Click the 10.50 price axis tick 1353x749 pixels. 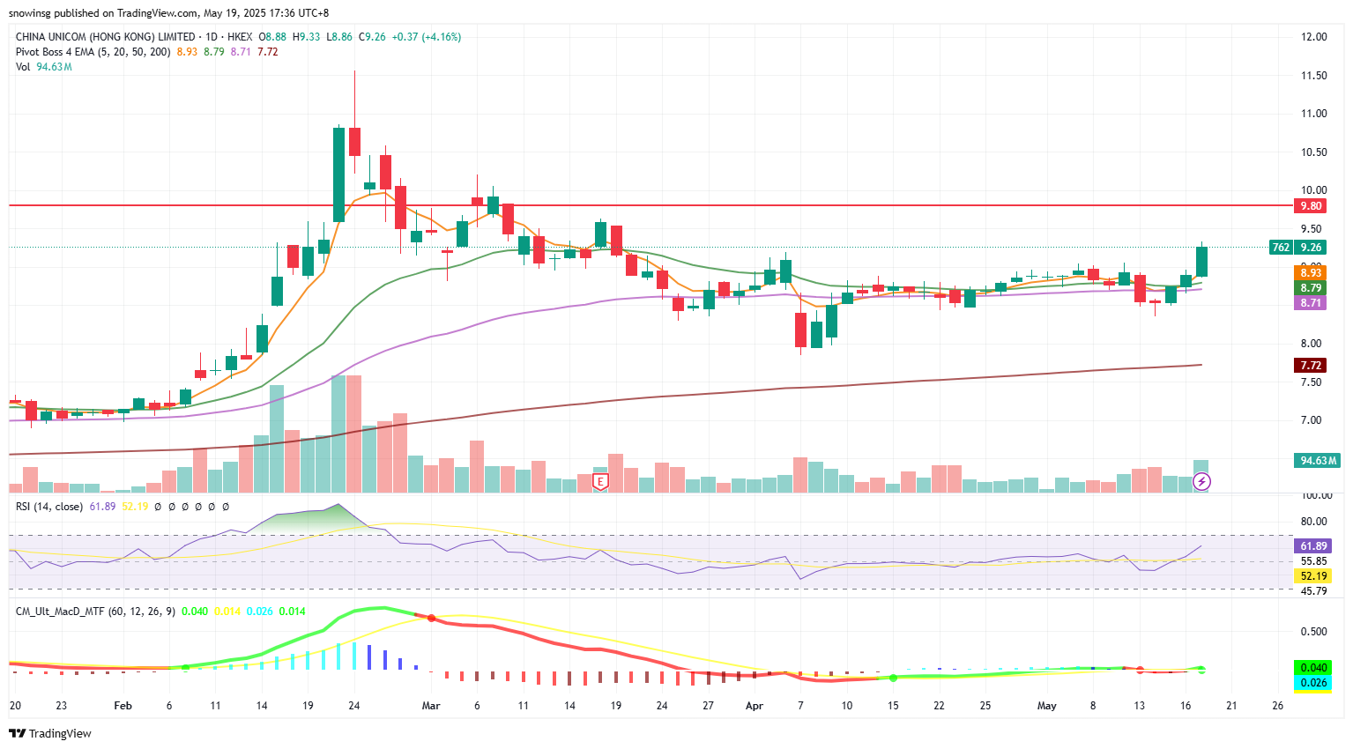[1313, 152]
